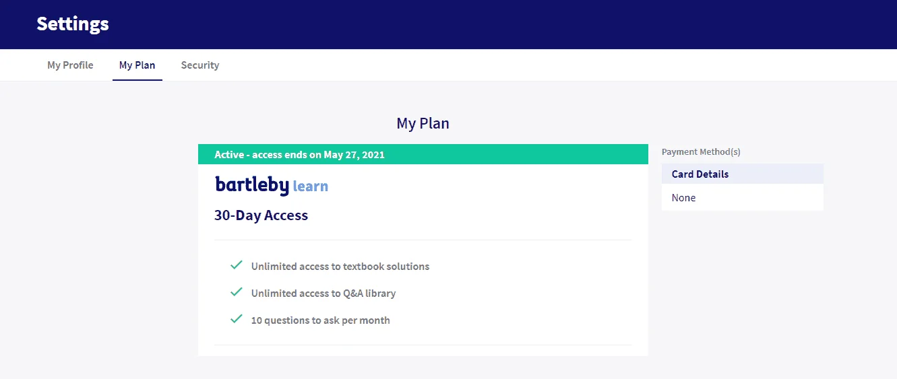Click the 30-Day Access plan title
Viewport: 897px width, 379px height.
pyautogui.click(x=261, y=215)
